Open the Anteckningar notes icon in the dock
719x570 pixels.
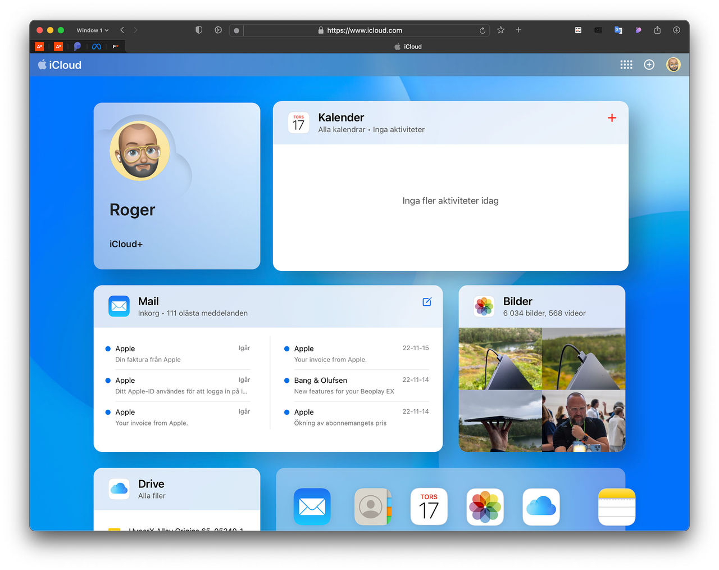[x=616, y=506]
